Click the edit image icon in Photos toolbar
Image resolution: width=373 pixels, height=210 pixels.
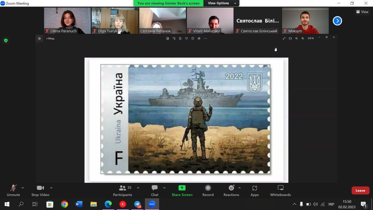tap(168, 38)
